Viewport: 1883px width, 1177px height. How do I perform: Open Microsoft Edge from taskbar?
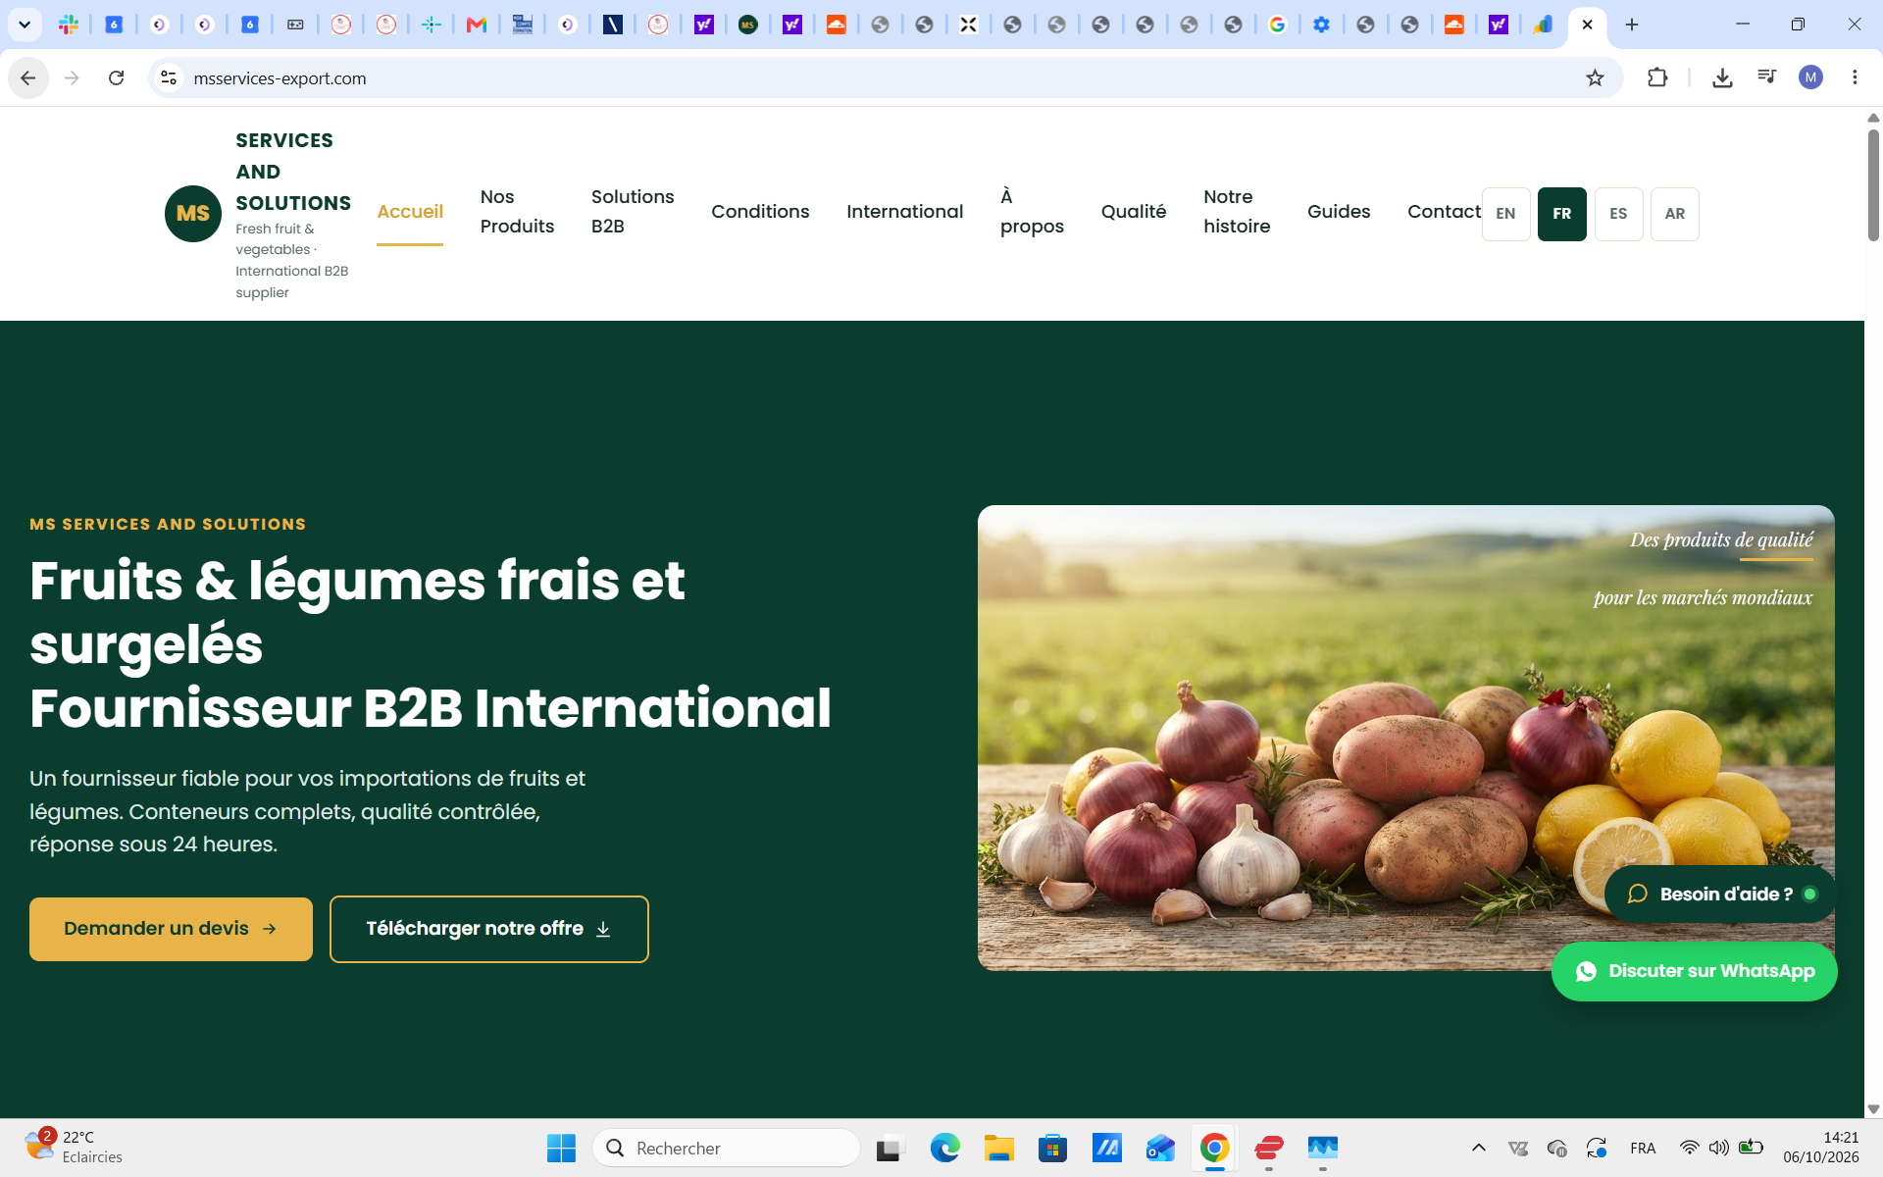click(x=944, y=1148)
